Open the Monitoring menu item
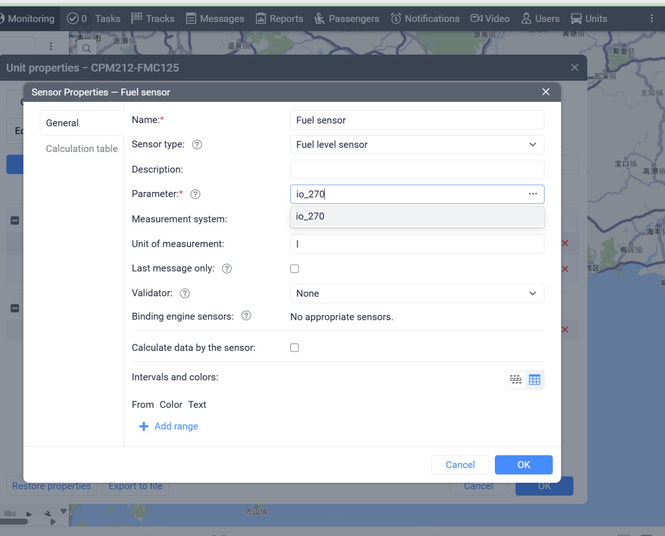The height and width of the screenshot is (536, 665). (x=29, y=18)
